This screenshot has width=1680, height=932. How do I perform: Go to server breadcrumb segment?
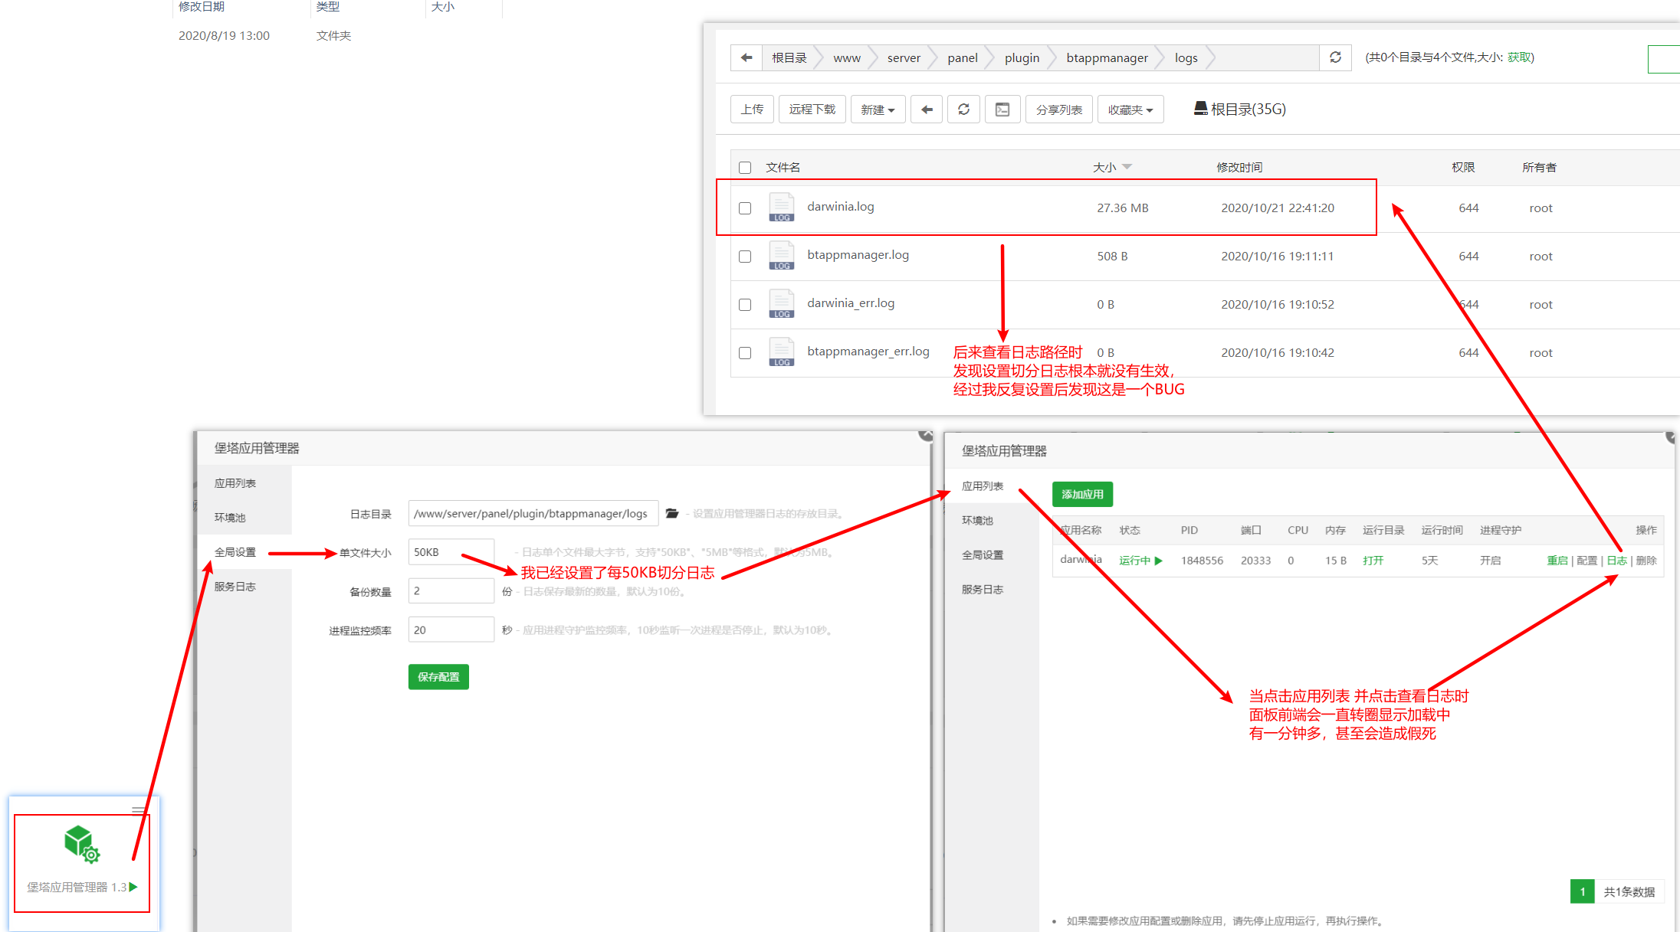pyautogui.click(x=904, y=57)
